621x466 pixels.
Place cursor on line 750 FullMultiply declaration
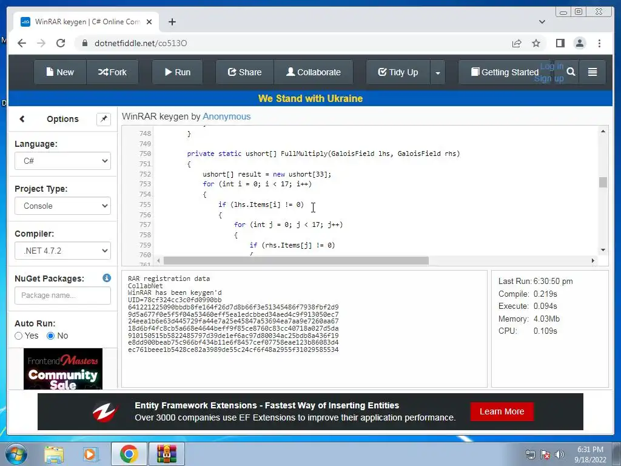pos(323,154)
